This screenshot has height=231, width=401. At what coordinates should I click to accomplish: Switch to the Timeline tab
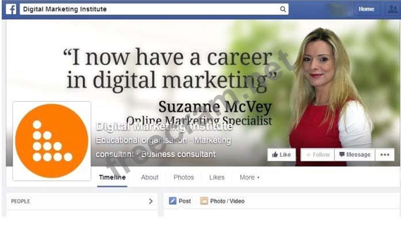[x=112, y=178]
